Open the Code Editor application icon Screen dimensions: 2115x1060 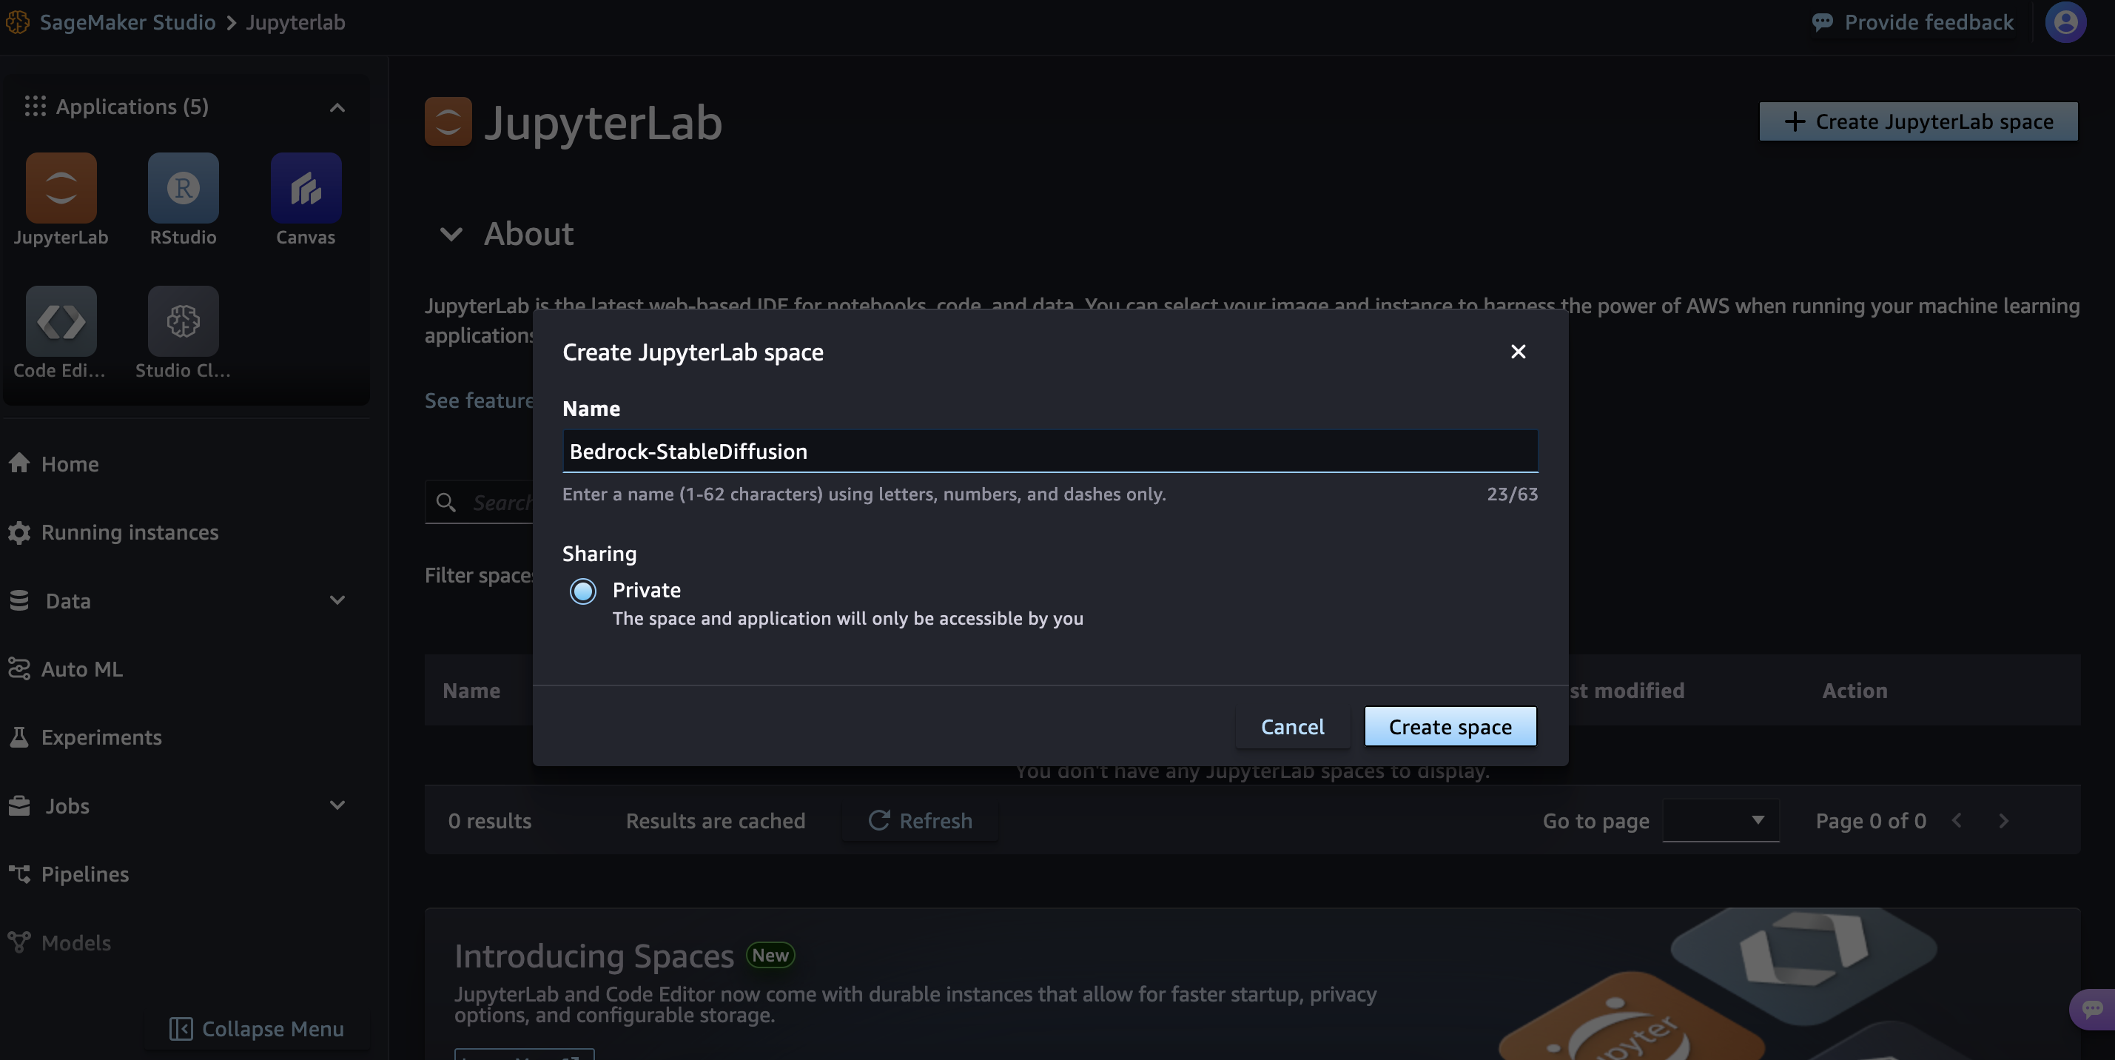[x=61, y=321]
